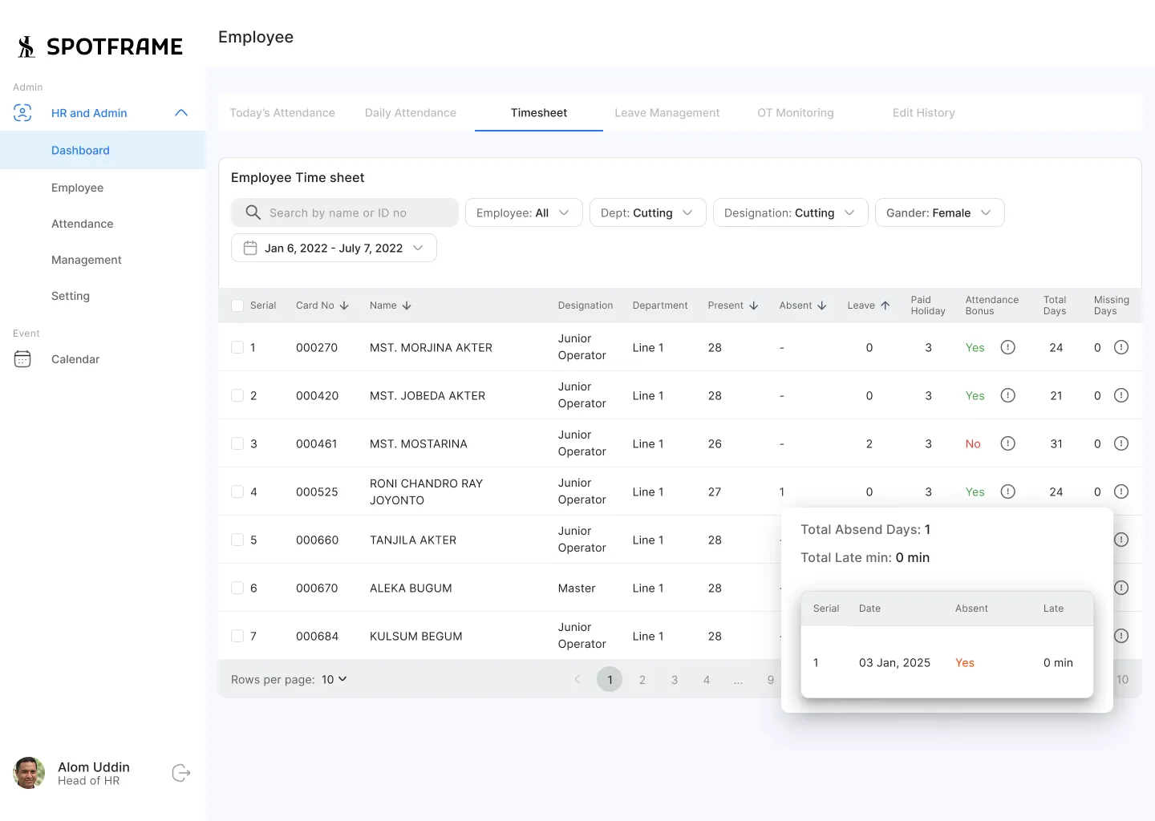Sort by Leave column arrow icon
Screen dimensions: 1155x821
pos(885,305)
